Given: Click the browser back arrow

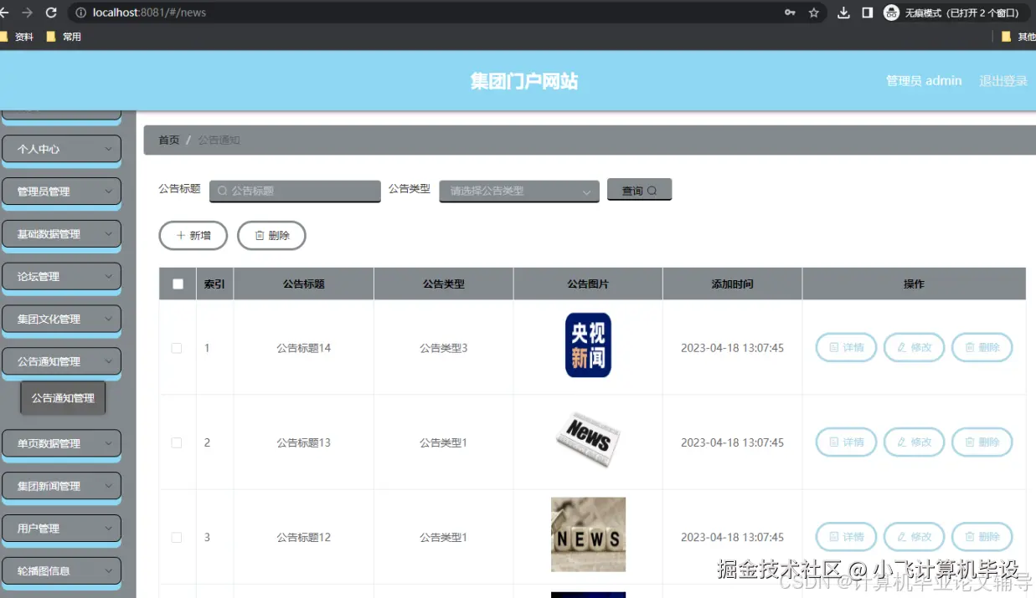Looking at the screenshot, I should (x=3, y=13).
